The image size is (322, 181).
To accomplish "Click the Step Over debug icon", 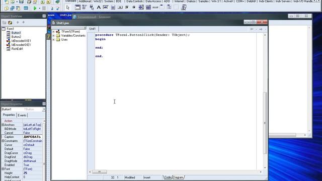I will [x=58, y=8].
